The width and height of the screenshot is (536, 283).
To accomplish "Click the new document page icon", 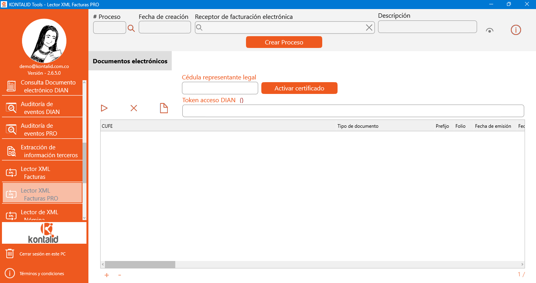I will tap(164, 108).
